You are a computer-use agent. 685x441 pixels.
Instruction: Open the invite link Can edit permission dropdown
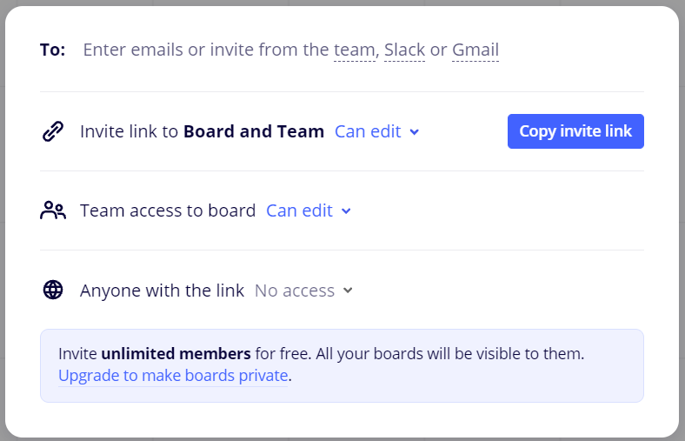pyautogui.click(x=377, y=131)
